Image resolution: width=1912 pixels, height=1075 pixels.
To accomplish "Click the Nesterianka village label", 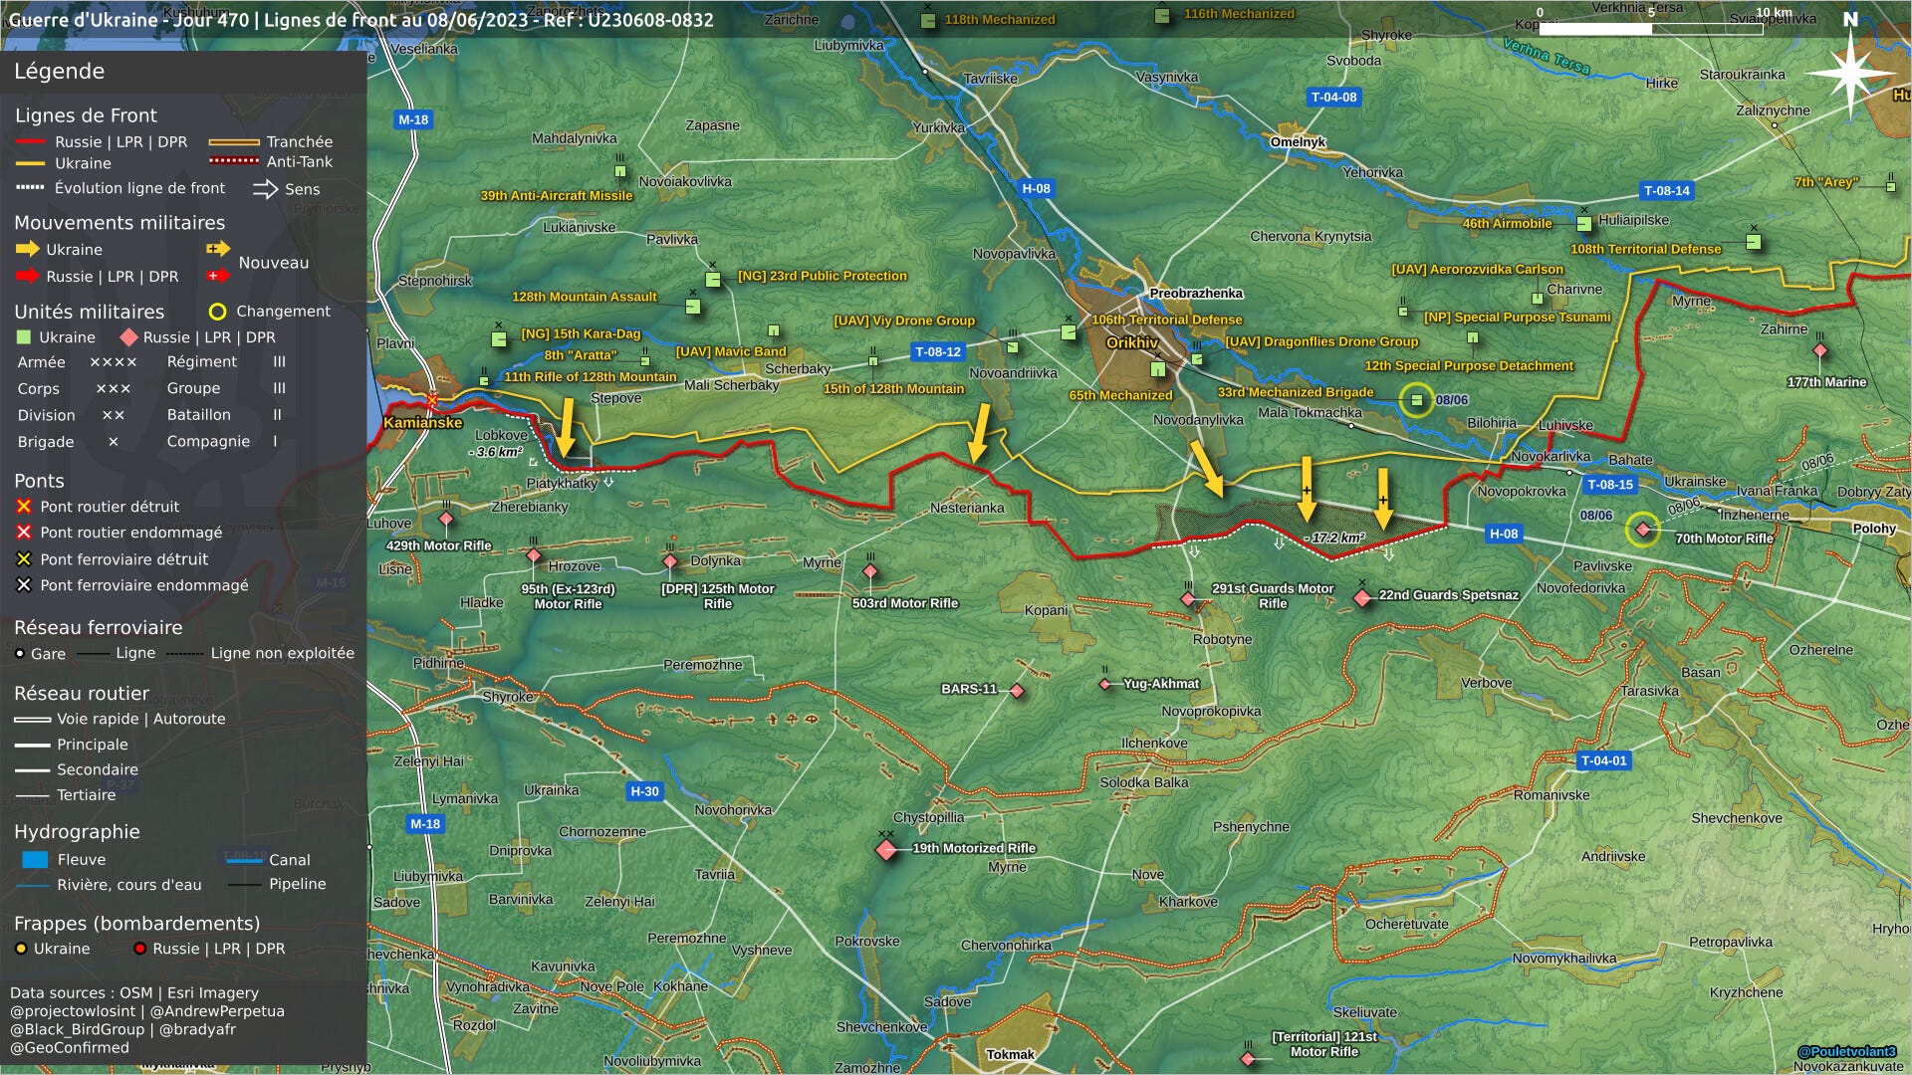I will (967, 508).
